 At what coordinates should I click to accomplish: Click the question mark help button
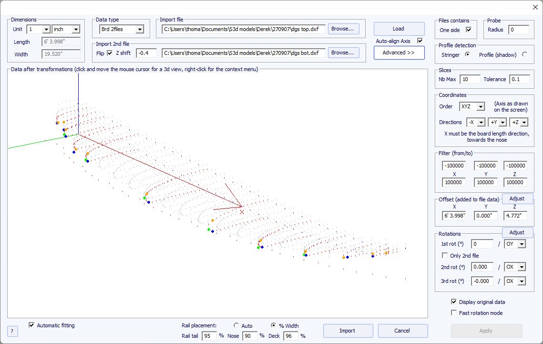[13, 331]
